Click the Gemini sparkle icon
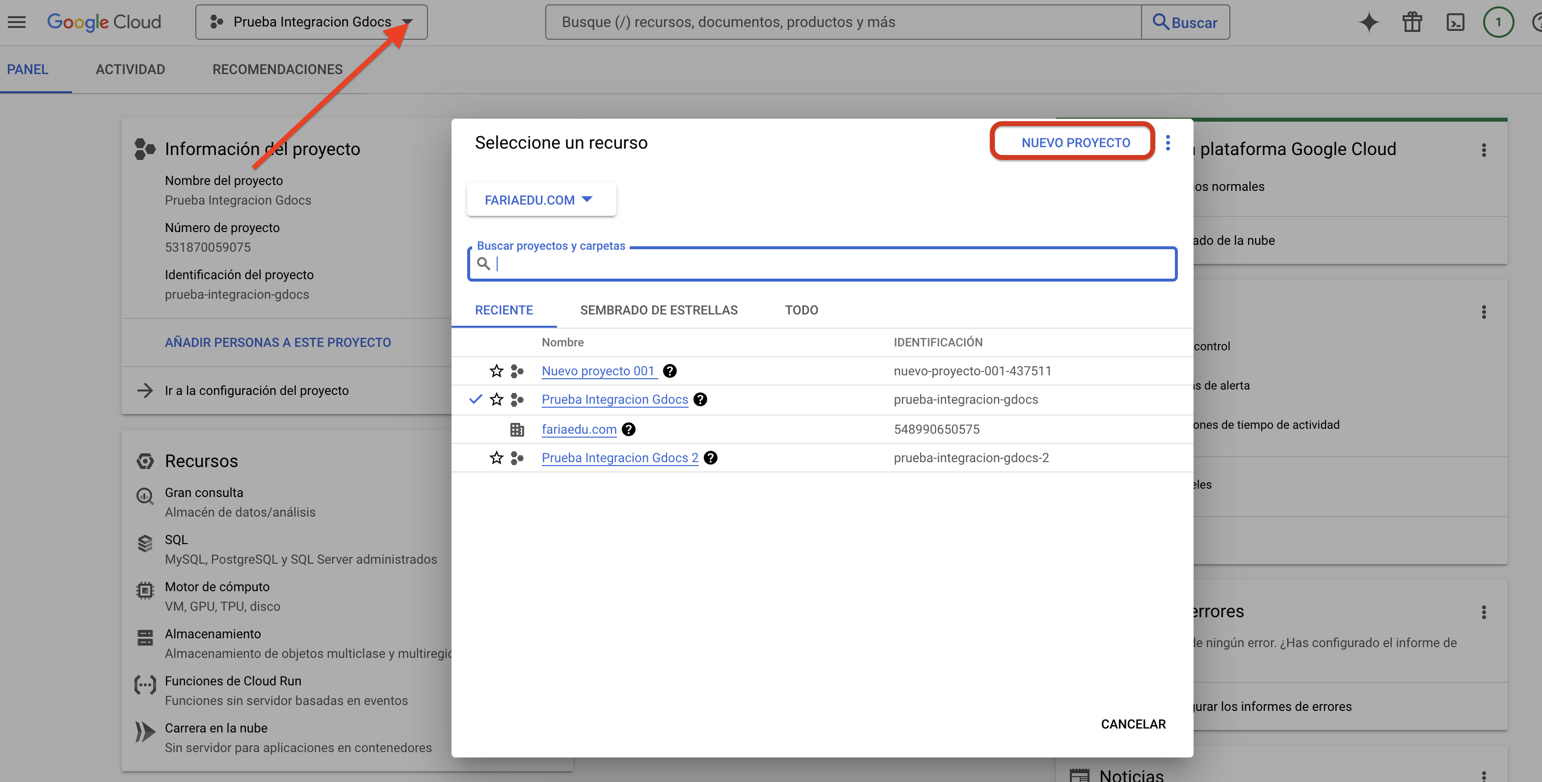This screenshot has width=1542, height=782. pyautogui.click(x=1368, y=22)
